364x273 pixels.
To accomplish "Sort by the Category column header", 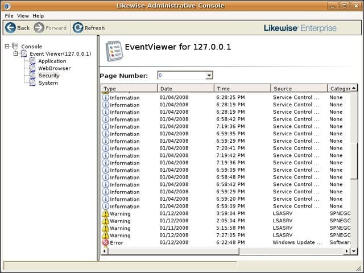I will click(x=339, y=89).
